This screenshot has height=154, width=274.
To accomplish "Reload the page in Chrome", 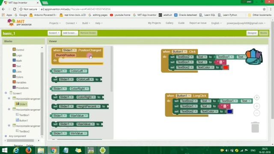I will [x=15, y=9].
